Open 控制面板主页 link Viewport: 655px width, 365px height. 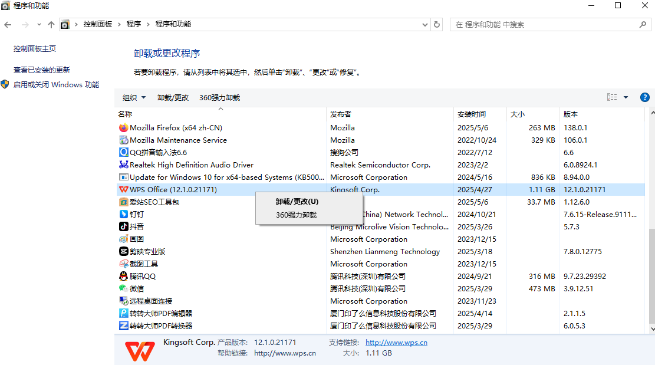tap(35, 49)
